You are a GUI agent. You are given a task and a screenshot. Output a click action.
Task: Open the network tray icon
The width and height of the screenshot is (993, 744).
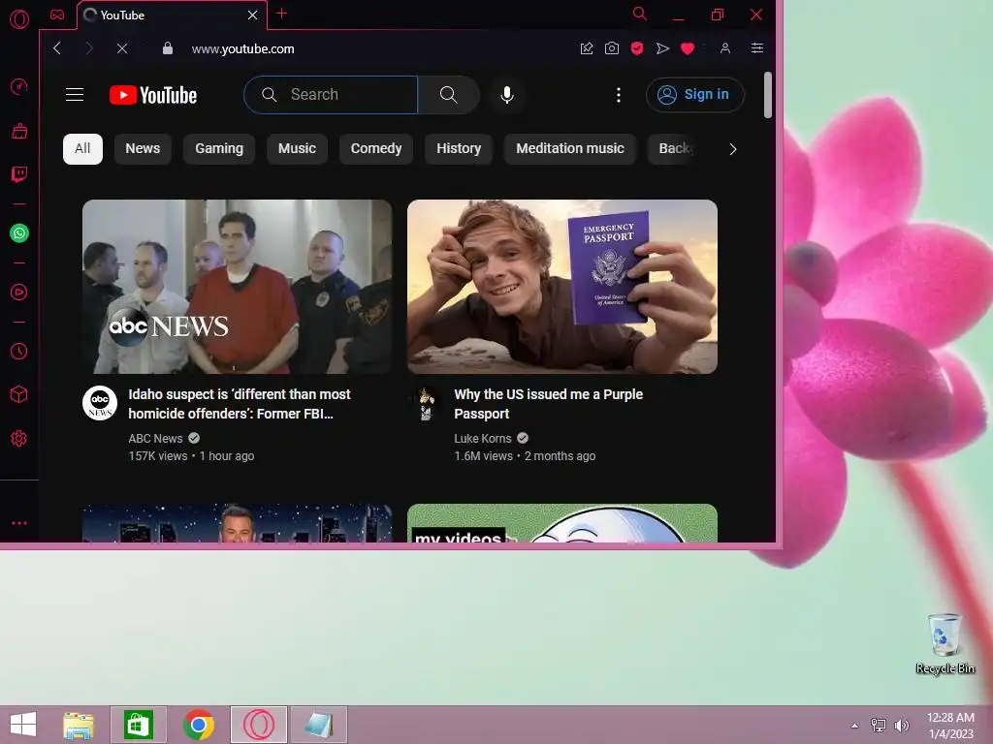[879, 726]
